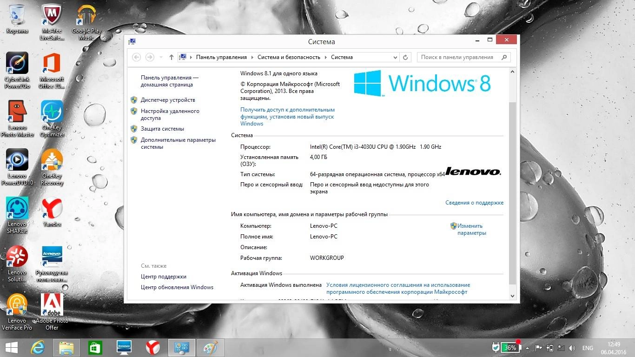The width and height of the screenshot is (635, 357).
Task: Click scrollbar up arrow in System window
Action: pos(513,72)
